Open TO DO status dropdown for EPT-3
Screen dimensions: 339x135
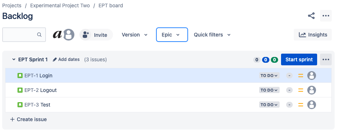[x=269, y=105]
